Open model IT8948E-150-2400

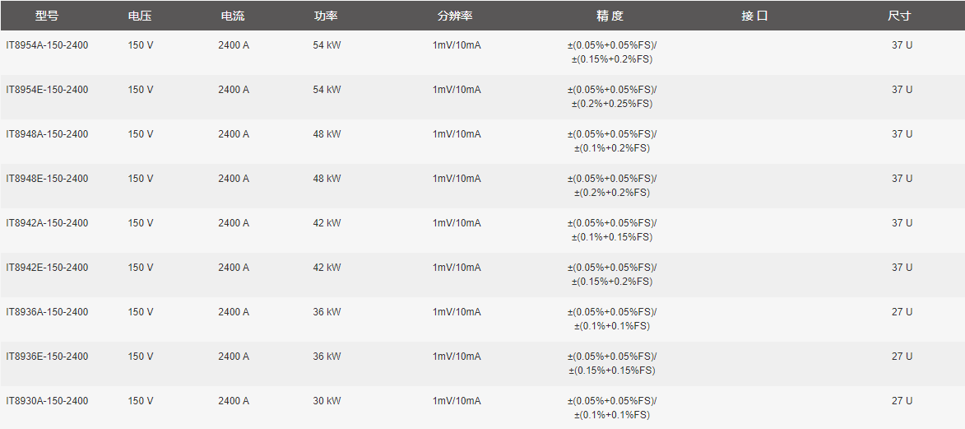click(48, 178)
